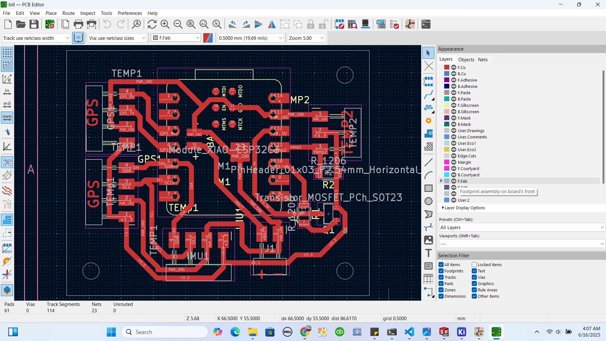Viewport: 606px width, 341px height.
Task: Save the board with floppy icon
Action: click(34, 24)
